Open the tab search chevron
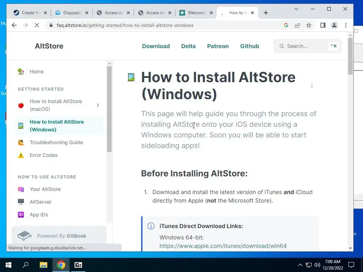 296,9
